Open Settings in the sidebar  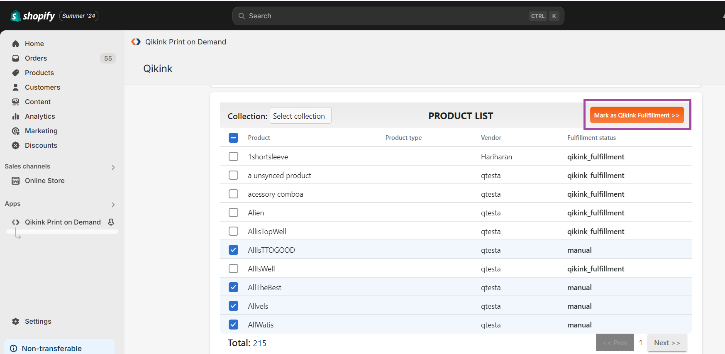(38, 321)
